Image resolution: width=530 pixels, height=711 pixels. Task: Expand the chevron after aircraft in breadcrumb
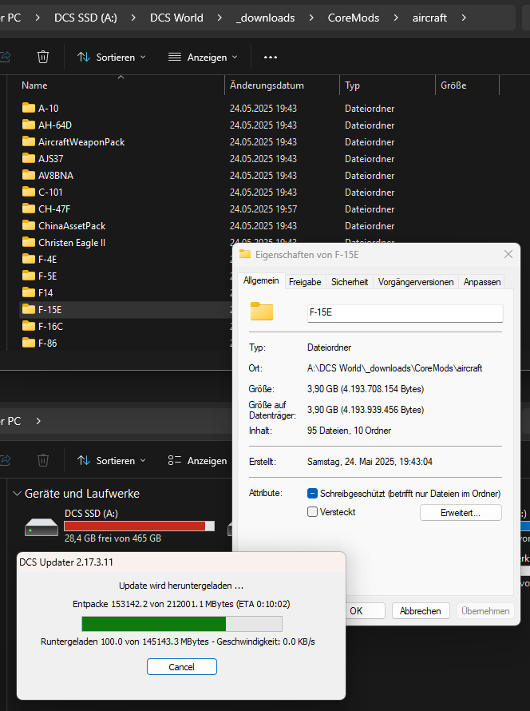[x=464, y=18]
